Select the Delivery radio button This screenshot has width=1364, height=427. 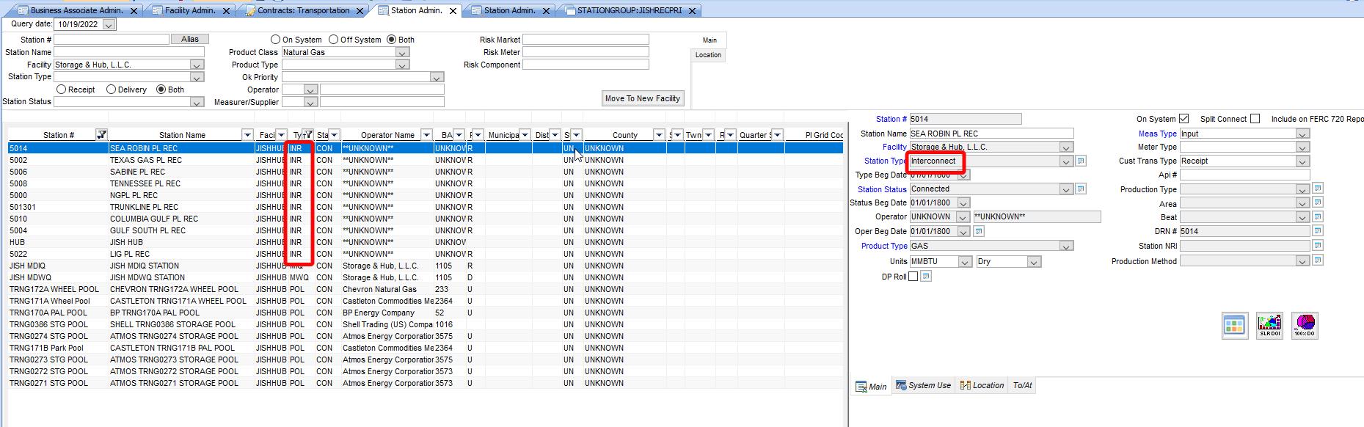pyautogui.click(x=112, y=90)
